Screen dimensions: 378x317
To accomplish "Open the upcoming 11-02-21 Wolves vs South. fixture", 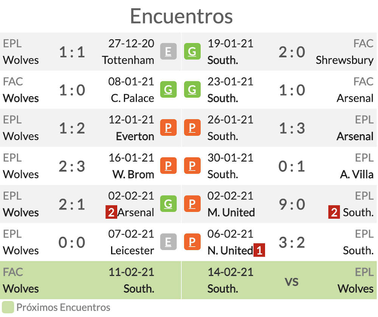I will [90, 280].
